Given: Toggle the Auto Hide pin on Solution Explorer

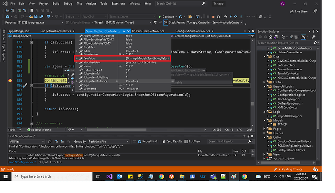Looking at the screenshot, I should pyautogui.click(x=314, y=31).
